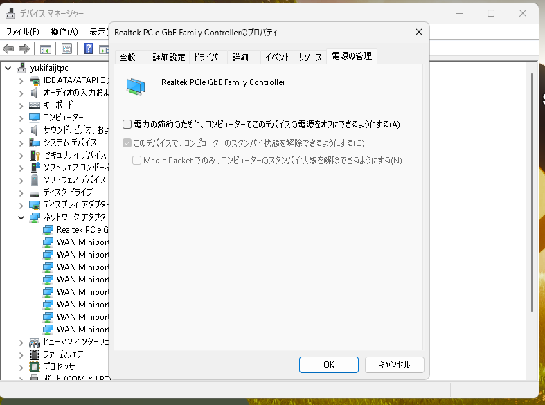Click the Realtek PCIe GbE Family Controller label
Screen dimensions: 545x405
tap(223, 82)
